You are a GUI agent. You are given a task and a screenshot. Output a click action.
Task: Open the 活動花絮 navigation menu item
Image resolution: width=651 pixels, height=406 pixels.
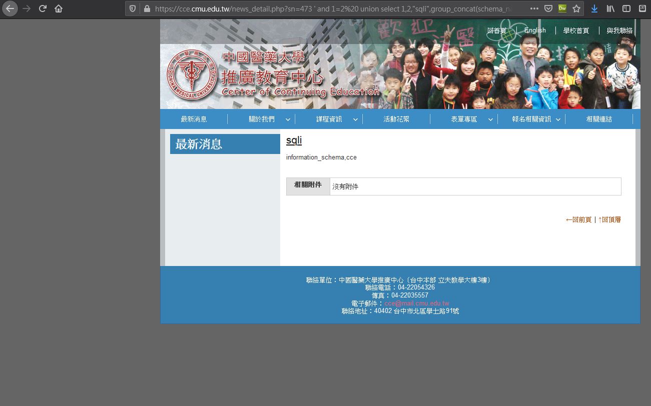(x=396, y=119)
